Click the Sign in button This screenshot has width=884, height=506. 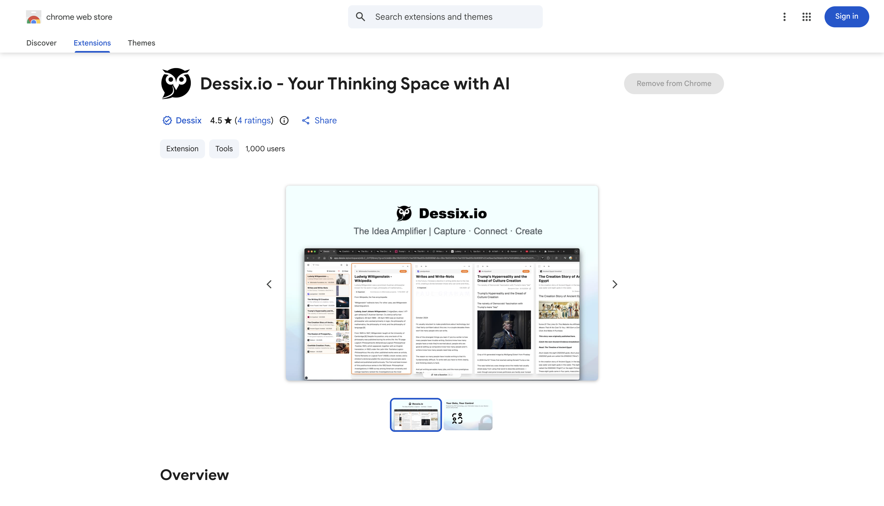tap(846, 17)
